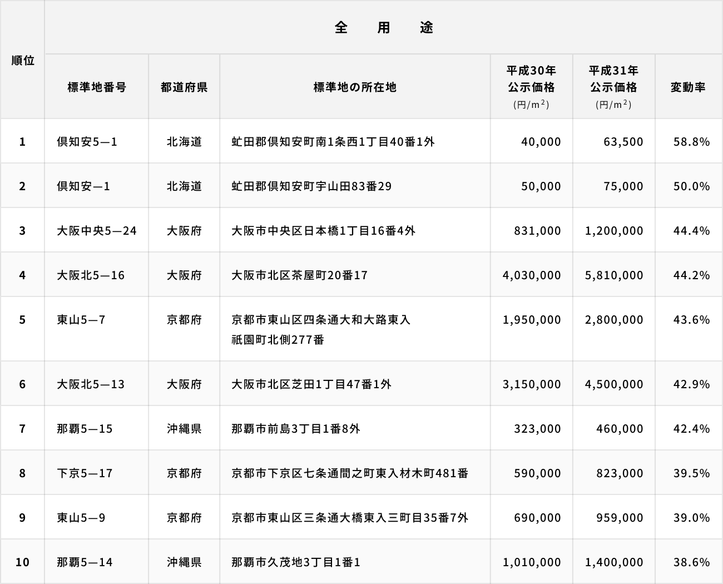Click address 虻田郡倶知安町字山田83番29

click(x=311, y=186)
